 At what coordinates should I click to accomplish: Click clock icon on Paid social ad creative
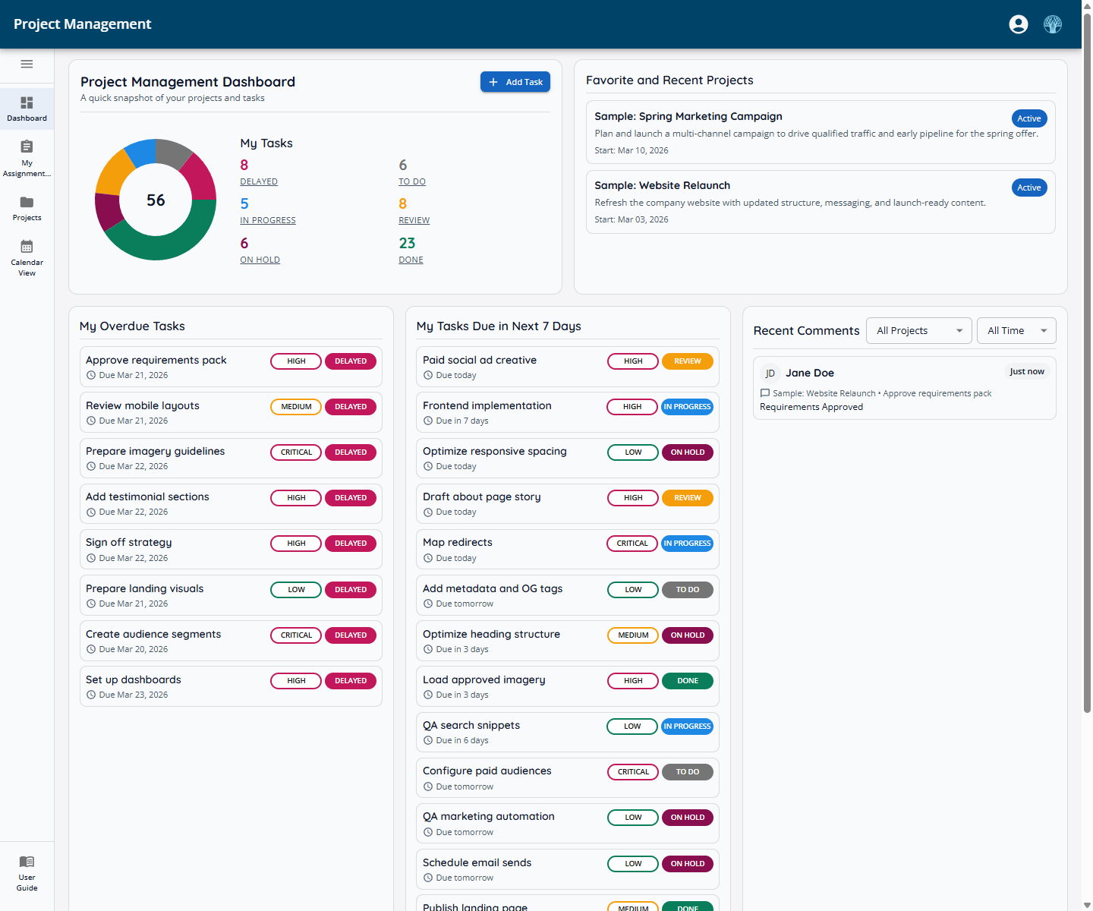click(x=428, y=375)
